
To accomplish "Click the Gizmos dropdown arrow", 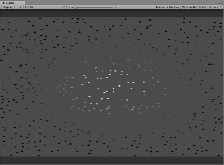I will point(221,7).
